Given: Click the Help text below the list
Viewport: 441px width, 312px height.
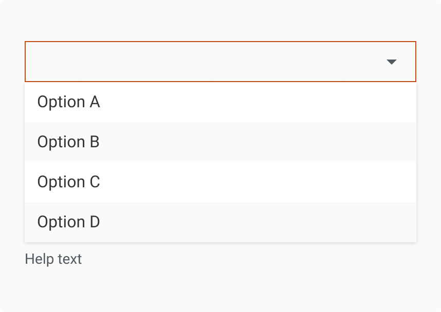Looking at the screenshot, I should tap(53, 259).
